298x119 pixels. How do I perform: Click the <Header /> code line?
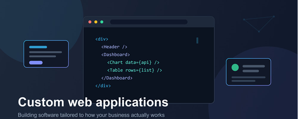point(114,47)
